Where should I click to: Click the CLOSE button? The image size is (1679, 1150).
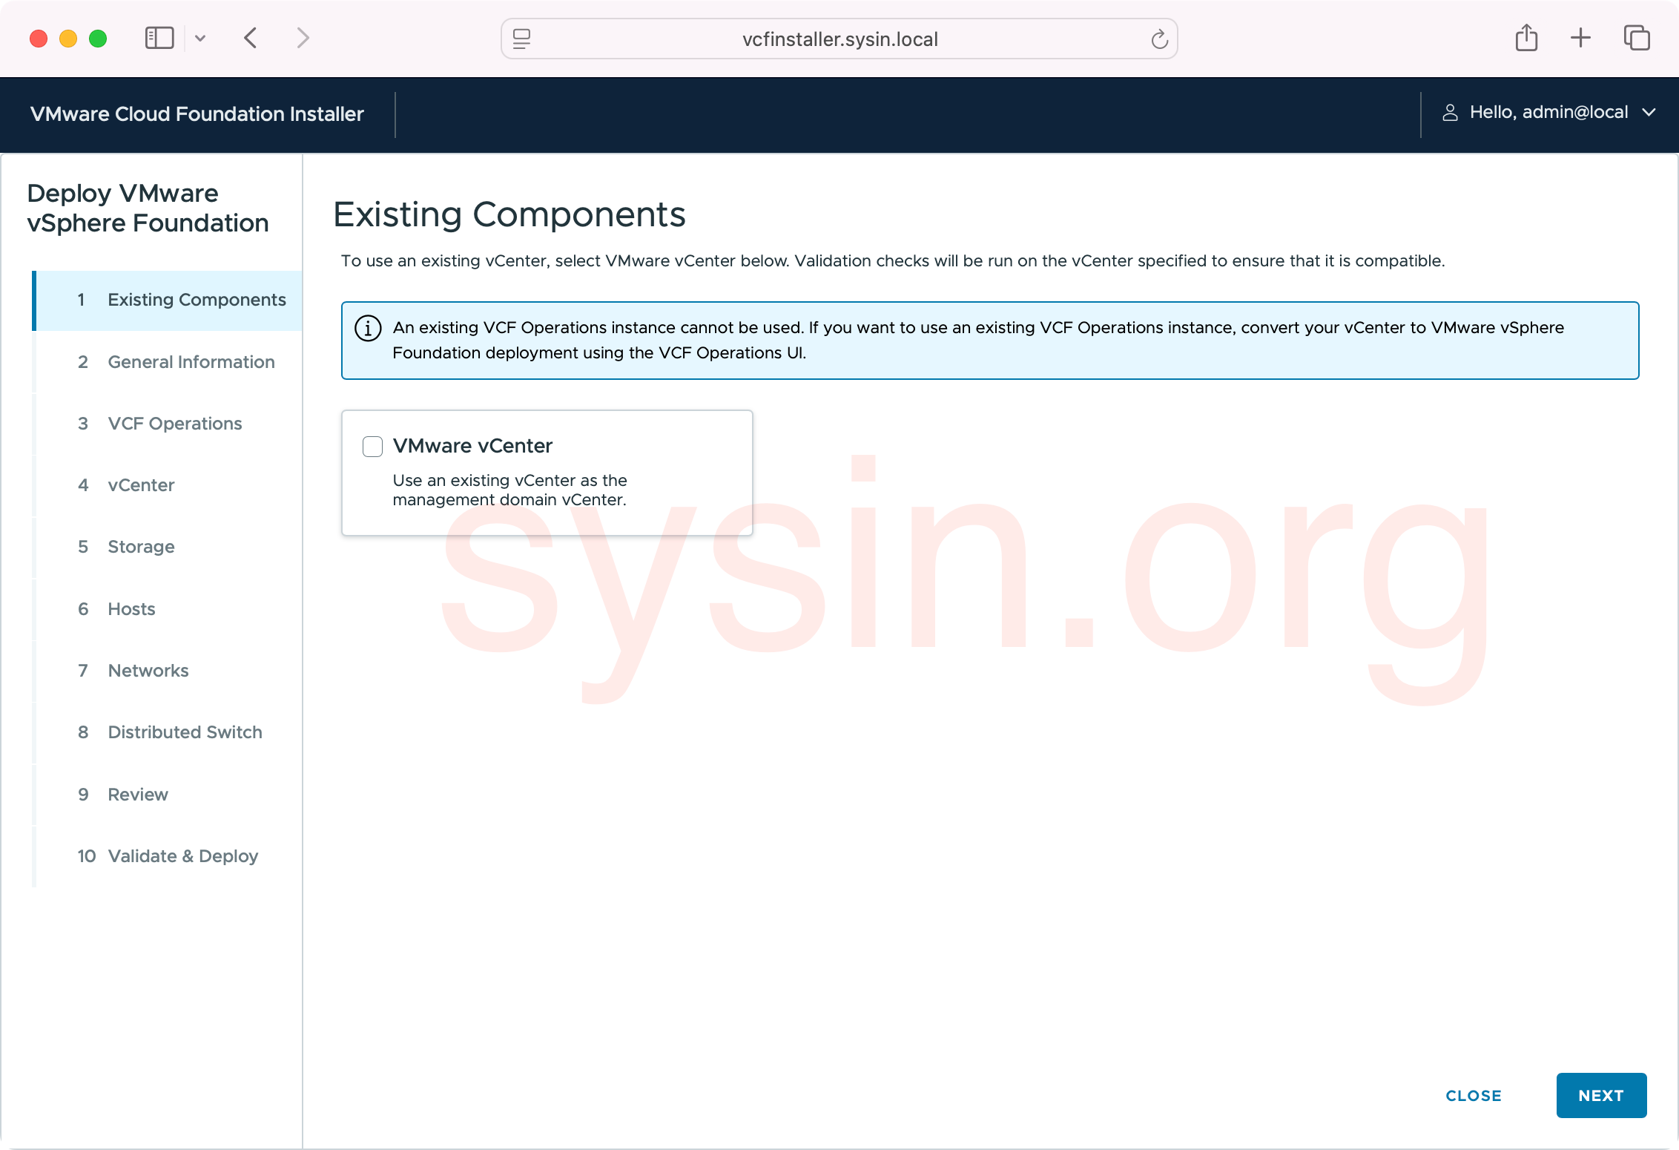pyautogui.click(x=1473, y=1095)
